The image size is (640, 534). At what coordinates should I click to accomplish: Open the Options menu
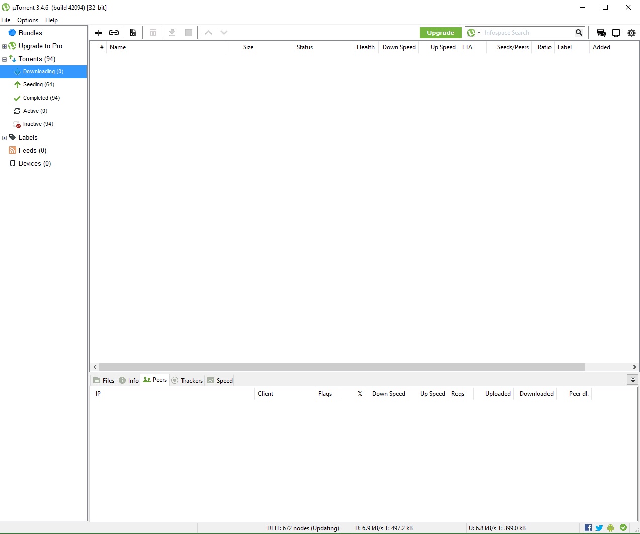pos(28,20)
